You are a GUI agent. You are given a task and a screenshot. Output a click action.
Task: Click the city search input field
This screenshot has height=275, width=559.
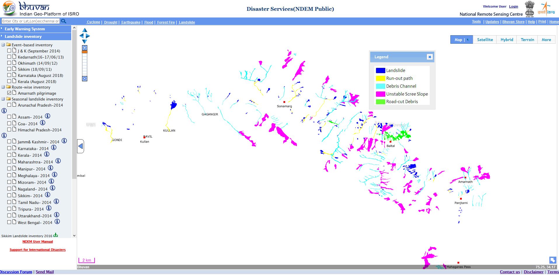[29, 21]
